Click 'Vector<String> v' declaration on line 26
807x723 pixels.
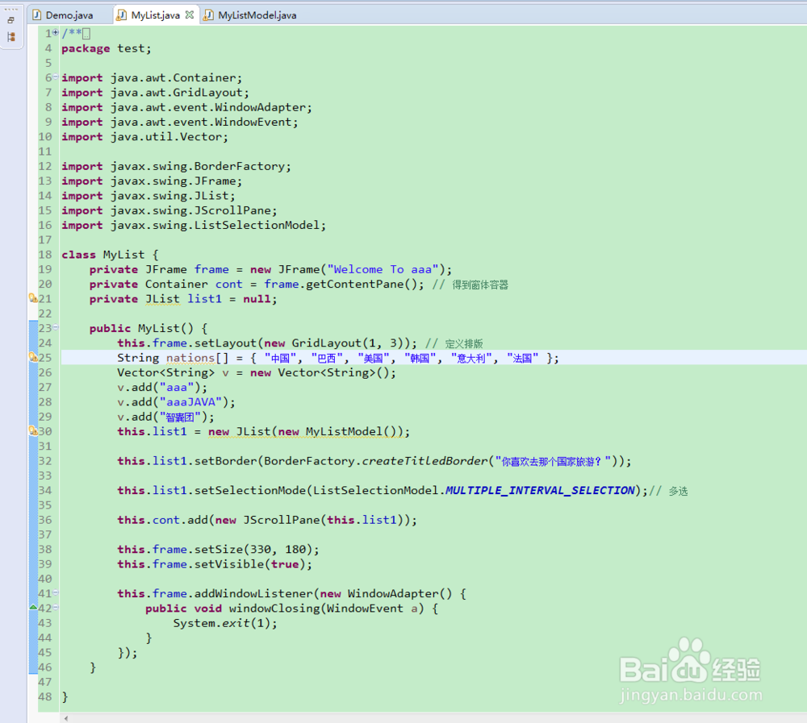click(173, 372)
